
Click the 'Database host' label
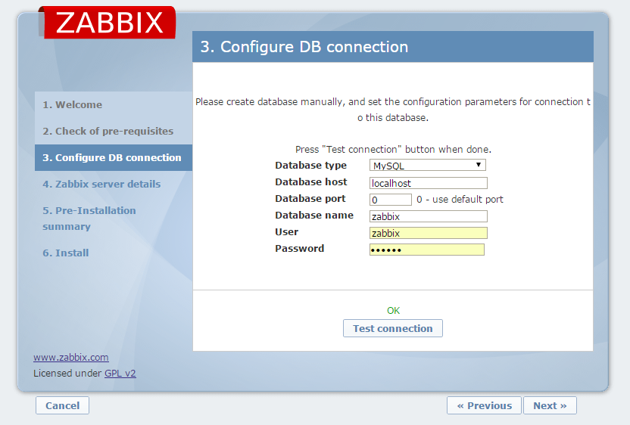[310, 181]
